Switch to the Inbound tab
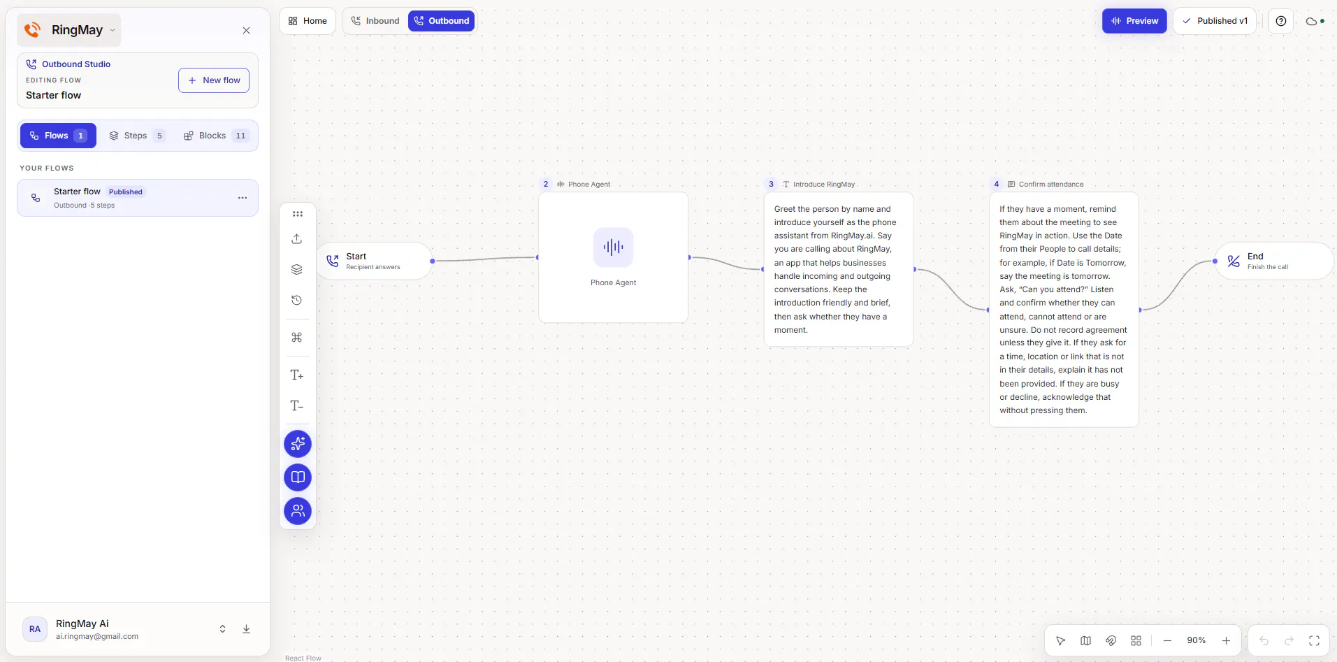This screenshot has width=1337, height=662. click(375, 21)
